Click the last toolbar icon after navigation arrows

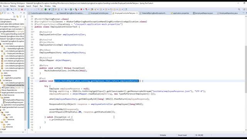(x=126, y=9)
